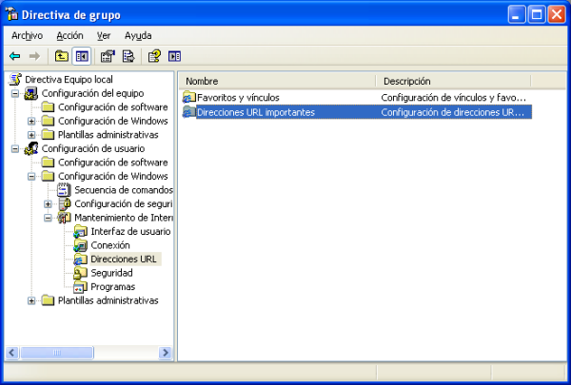
Task: Open the Archivo menu
Action: [28, 35]
